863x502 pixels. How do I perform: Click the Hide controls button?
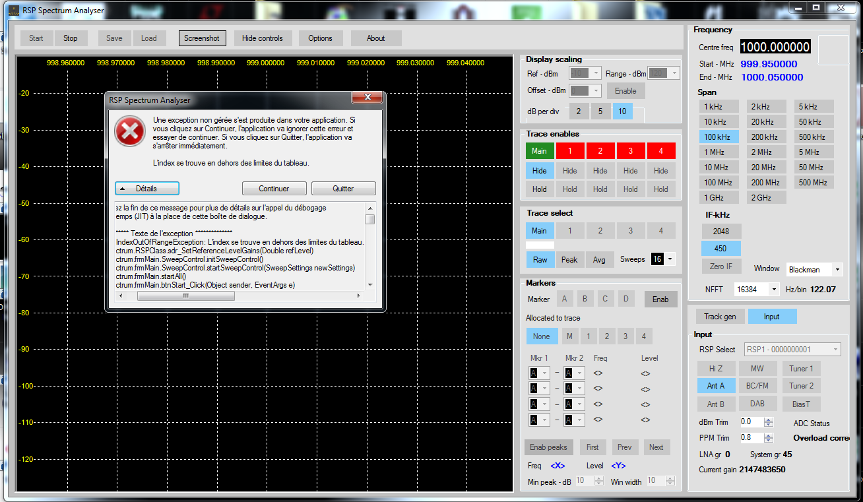(263, 38)
